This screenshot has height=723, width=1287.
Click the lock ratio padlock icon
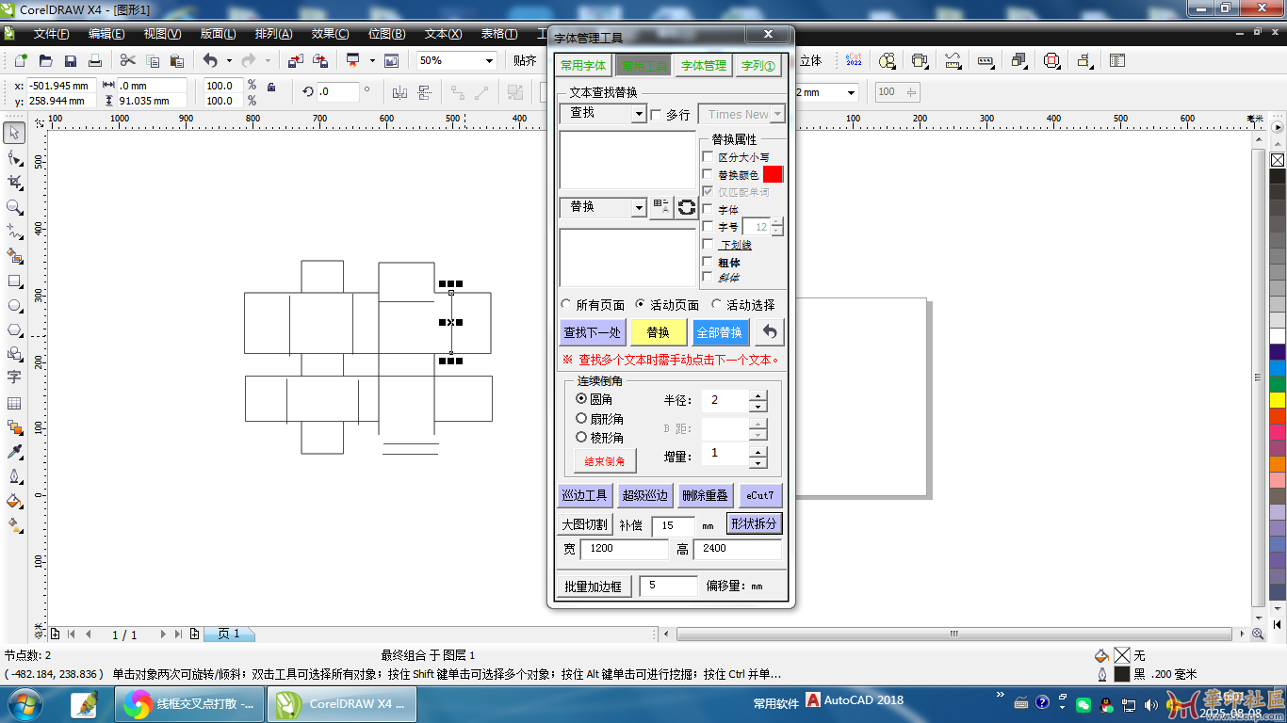pyautogui.click(x=271, y=87)
